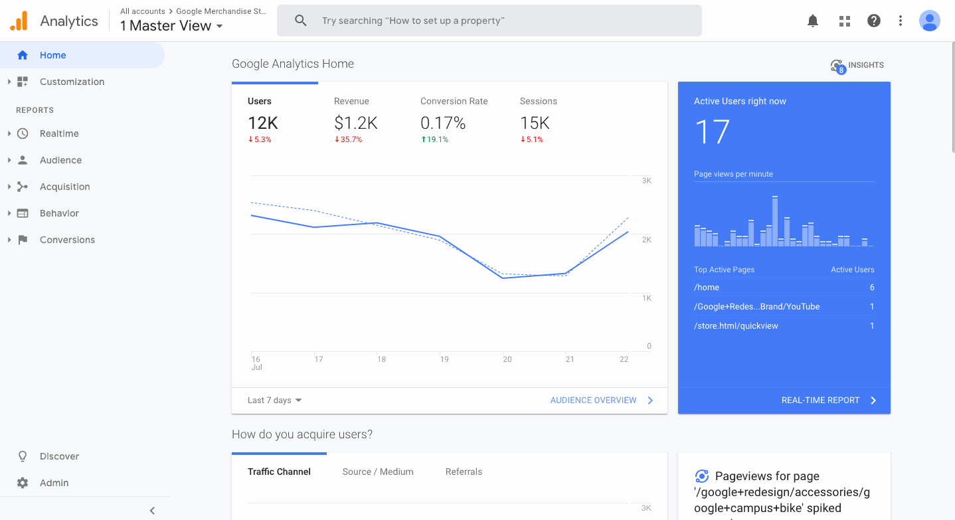Switch to the Referrals tab
Image resolution: width=955 pixels, height=520 pixels.
coord(464,472)
